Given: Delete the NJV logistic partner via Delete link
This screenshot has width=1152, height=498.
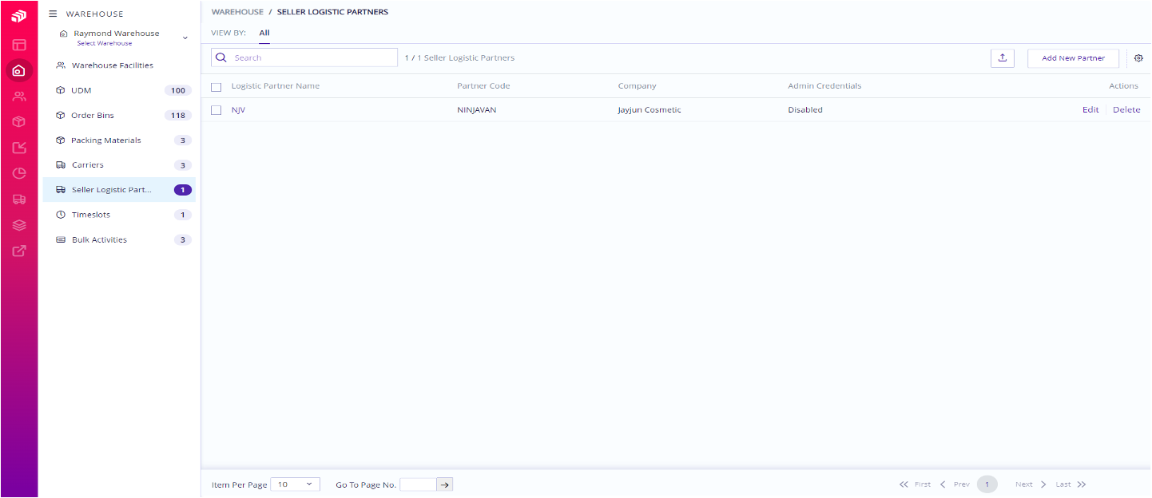Looking at the screenshot, I should pyautogui.click(x=1126, y=109).
